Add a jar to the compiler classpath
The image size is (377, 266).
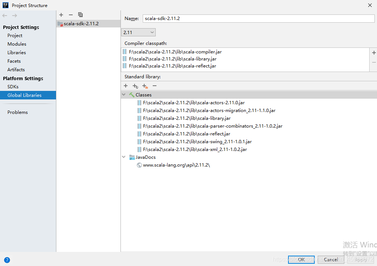(x=374, y=53)
